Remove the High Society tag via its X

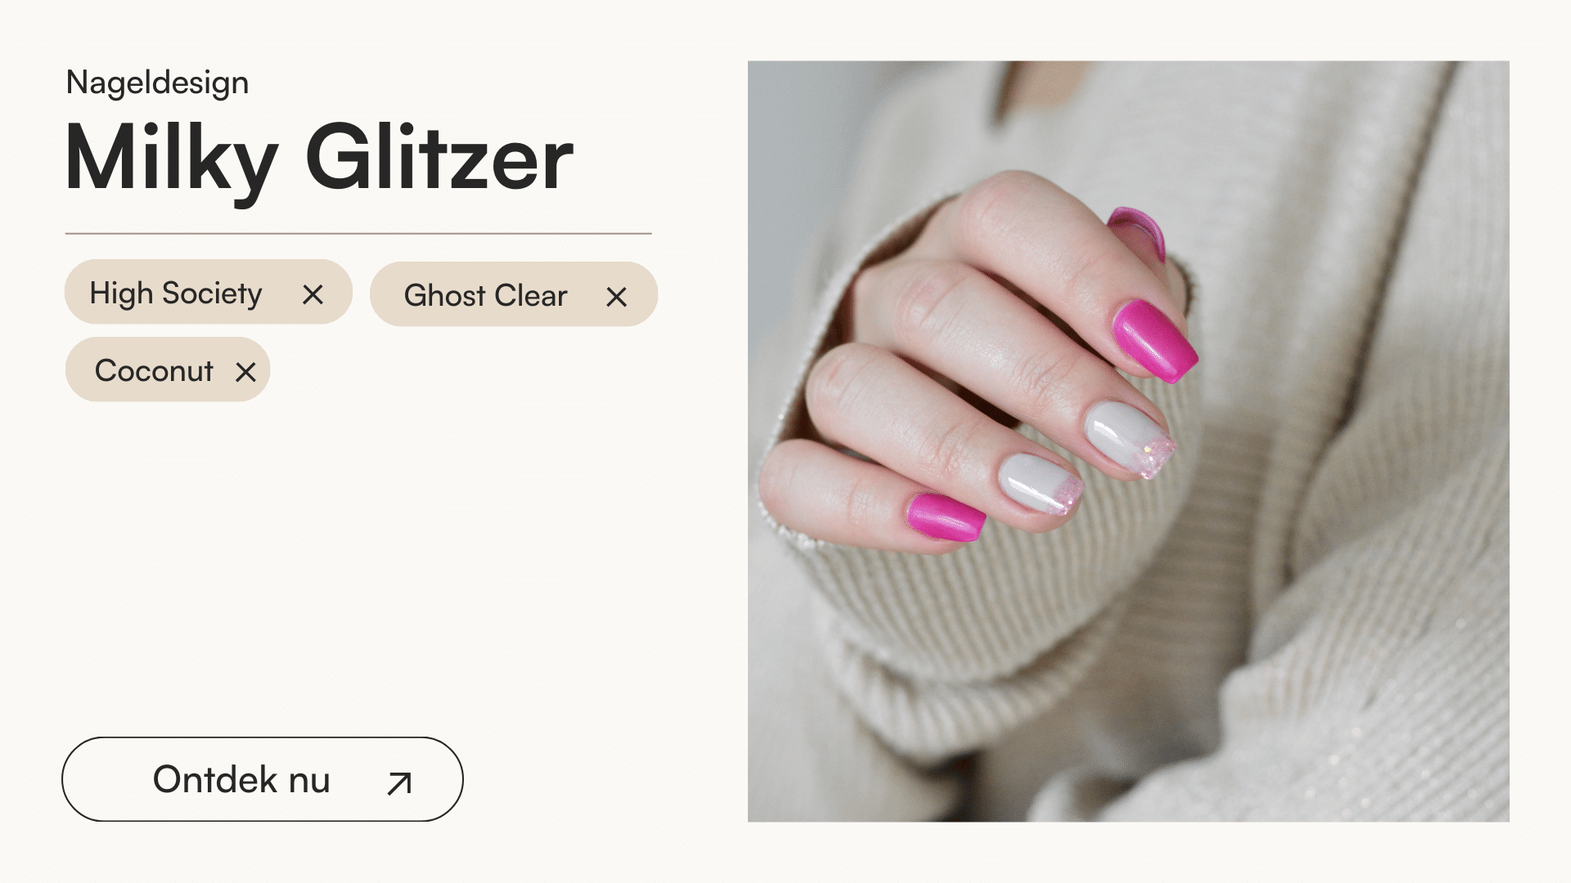(313, 294)
